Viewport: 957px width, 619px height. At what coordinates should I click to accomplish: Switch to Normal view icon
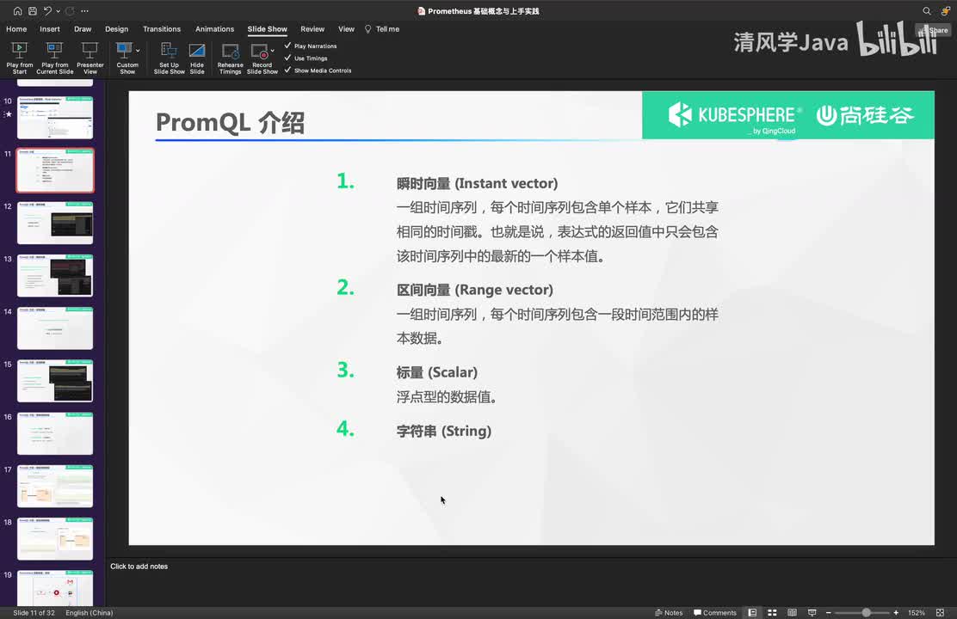click(x=752, y=612)
